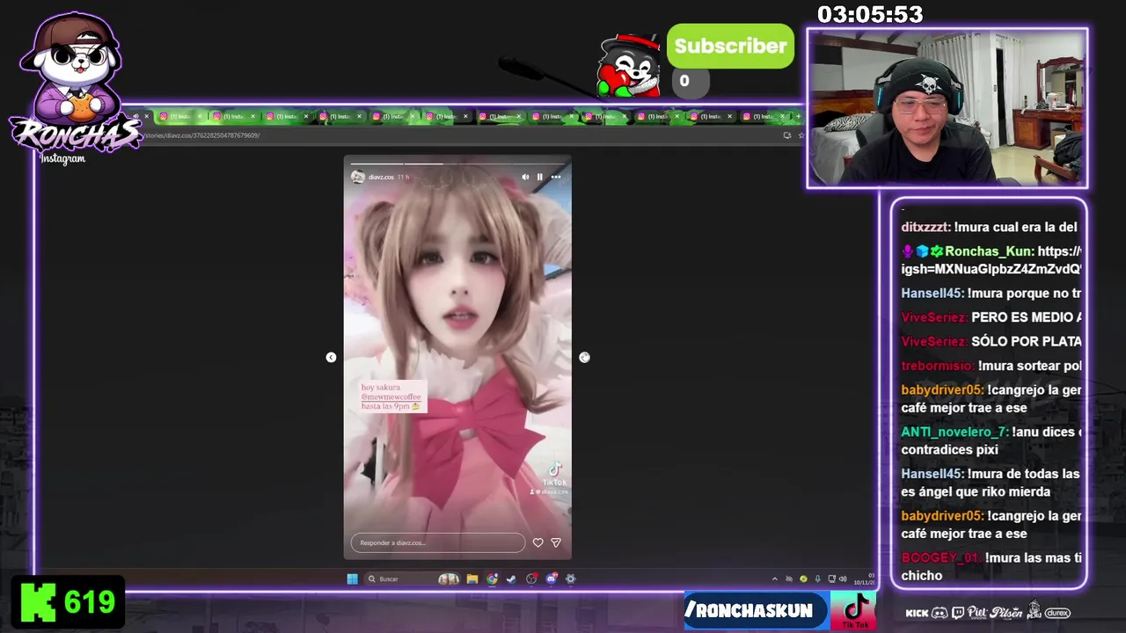Expand the system tray hidden icons chevron
Screen dimensions: 1126x633
[x=774, y=578]
